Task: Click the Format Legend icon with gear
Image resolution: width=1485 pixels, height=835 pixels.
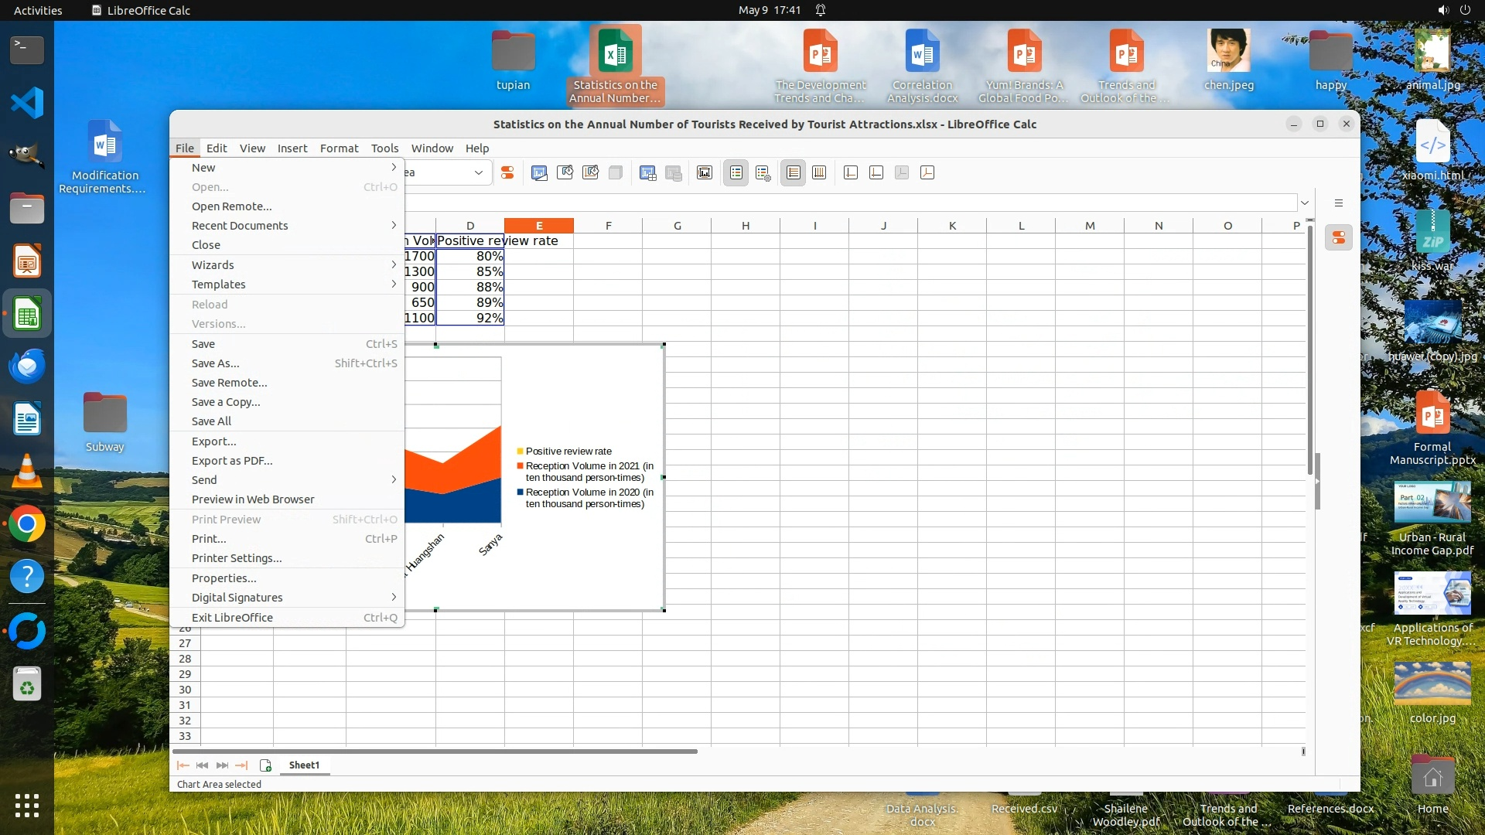Action: pyautogui.click(x=763, y=173)
